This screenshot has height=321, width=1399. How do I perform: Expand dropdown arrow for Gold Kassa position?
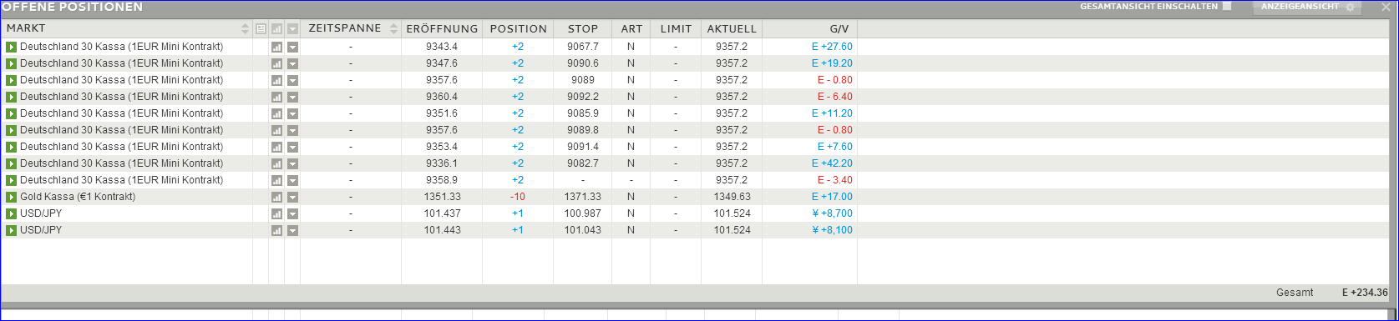coord(292,197)
